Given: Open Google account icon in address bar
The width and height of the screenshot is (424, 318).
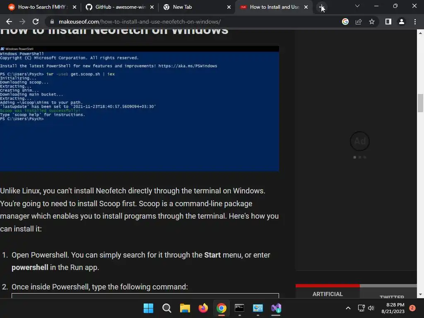Looking at the screenshot, I should coord(345,22).
